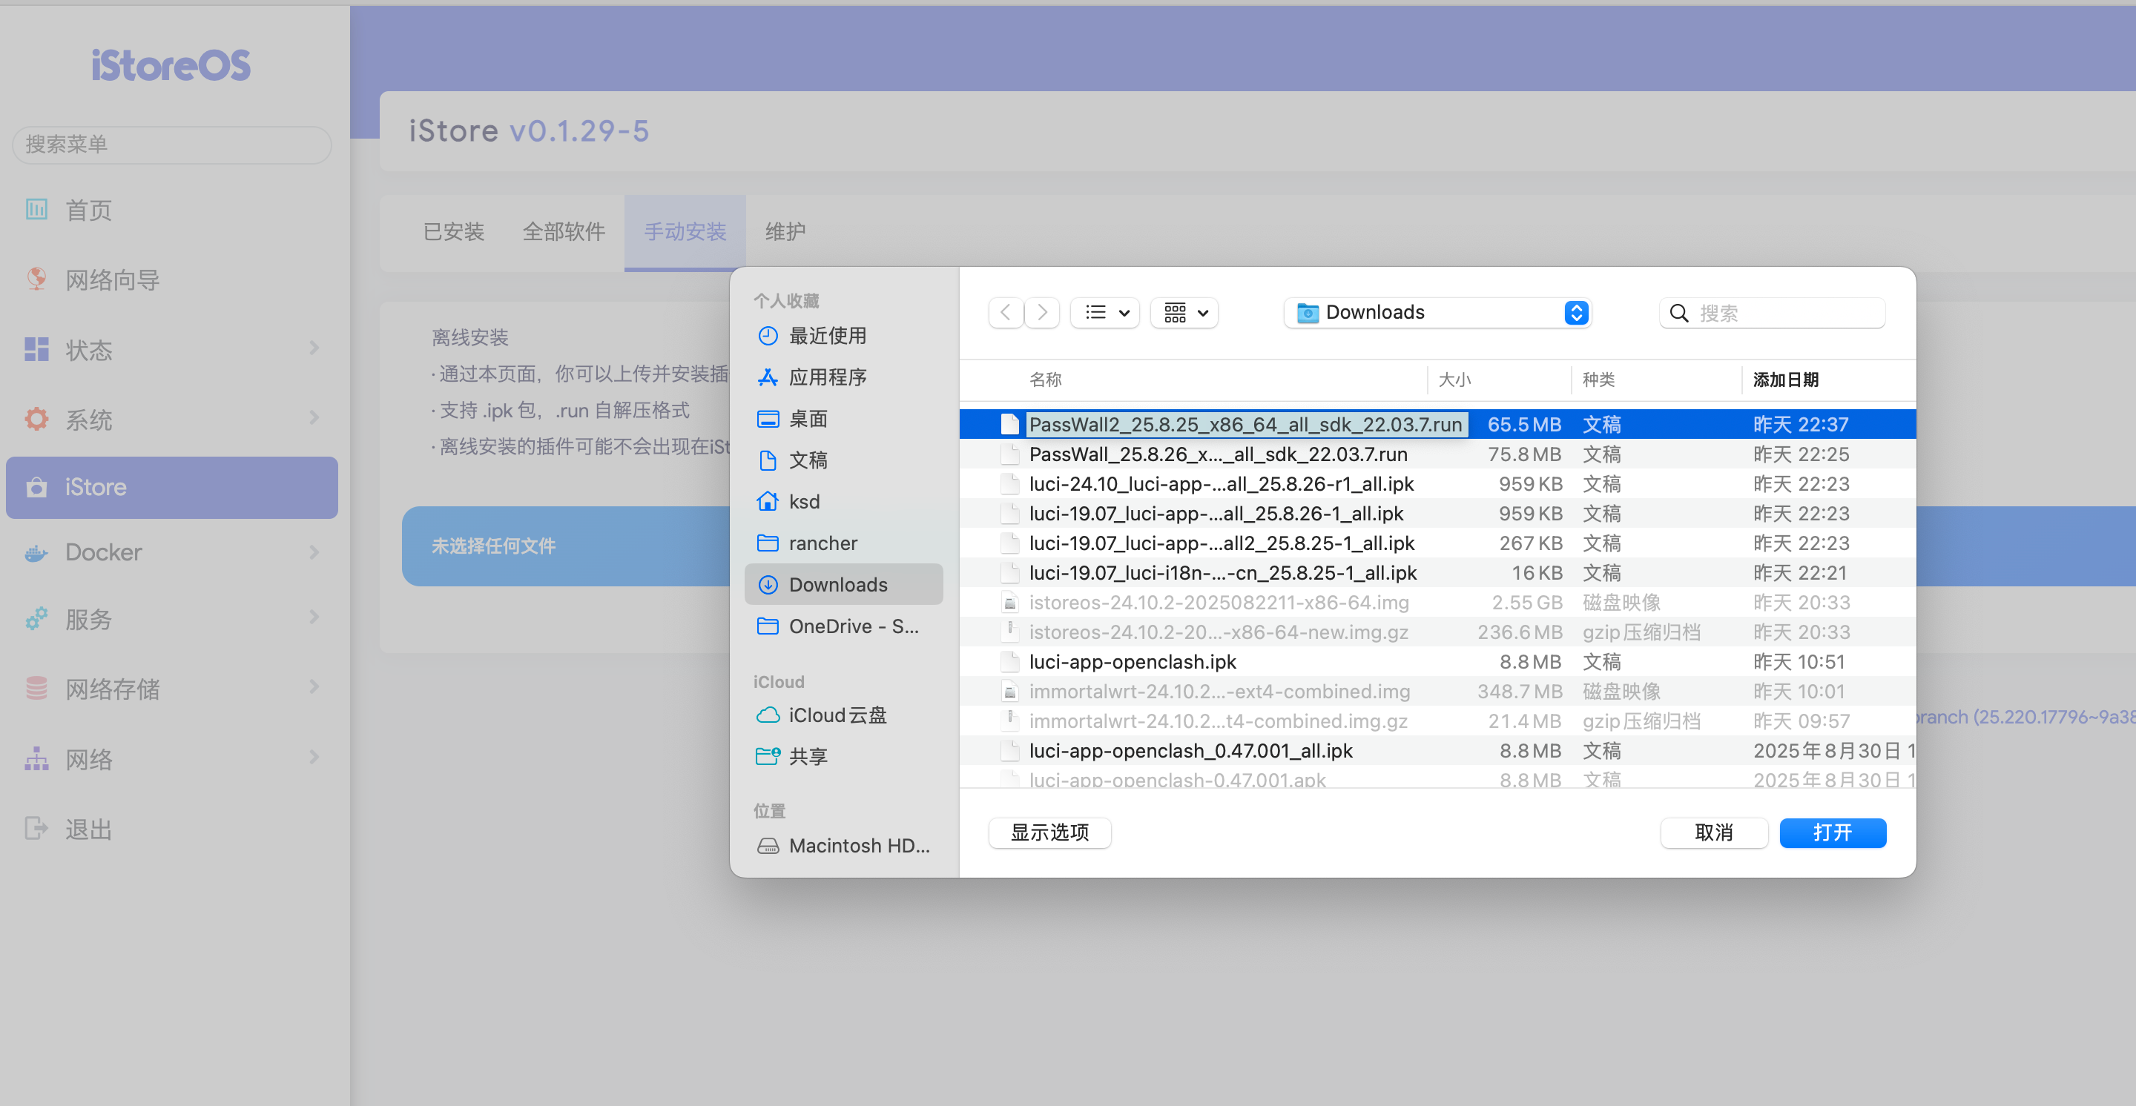Switch to the 全部软件 tab

563,232
